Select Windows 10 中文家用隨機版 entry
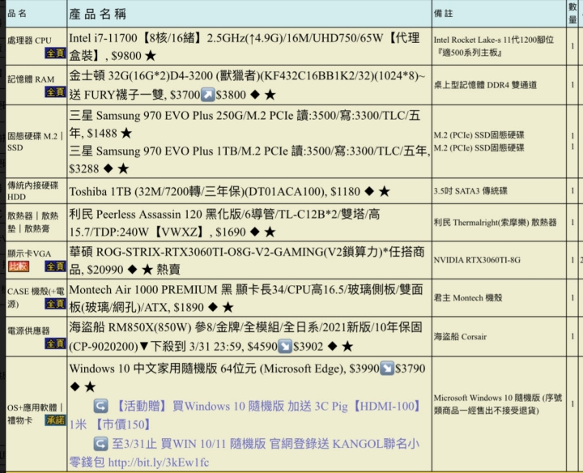This screenshot has width=583, height=473. (x=247, y=377)
